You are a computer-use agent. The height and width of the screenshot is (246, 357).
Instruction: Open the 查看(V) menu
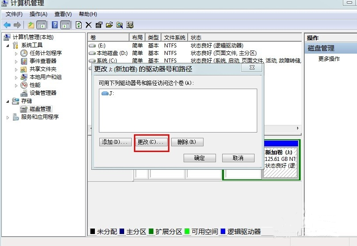63,14
